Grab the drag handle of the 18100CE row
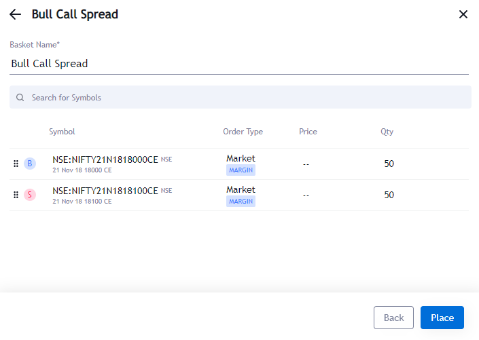479x340 pixels. [16, 195]
